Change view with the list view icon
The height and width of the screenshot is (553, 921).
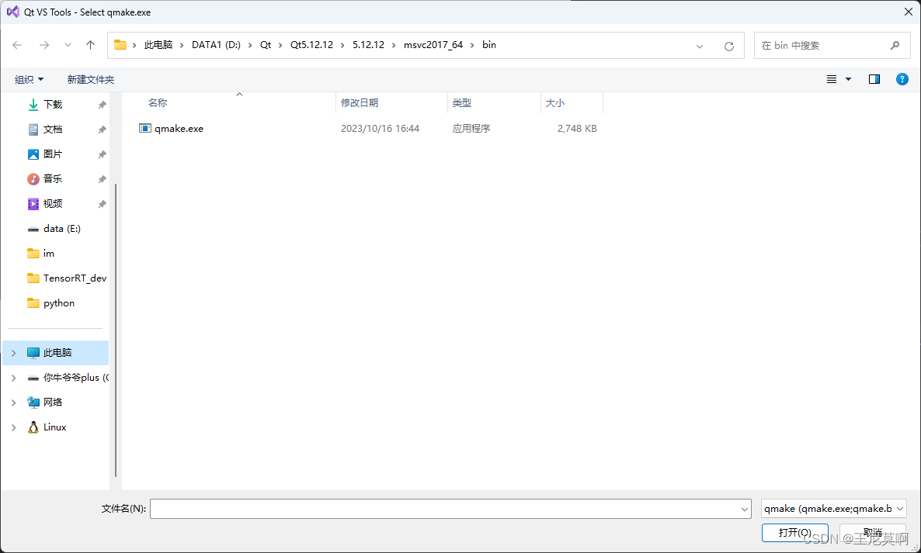(832, 79)
